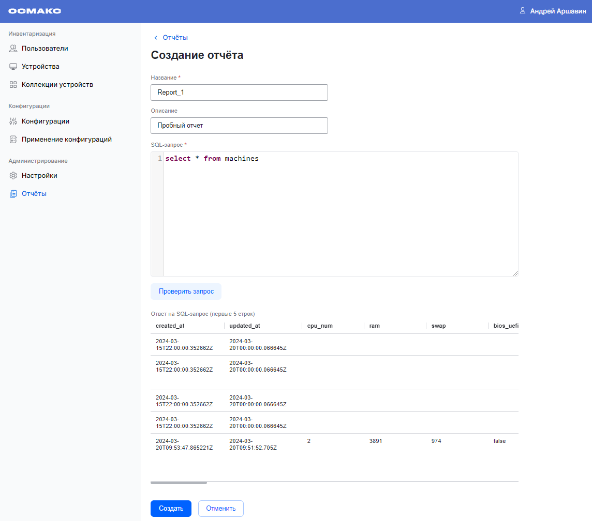Image resolution: width=592 pixels, height=521 pixels.
Task: Cancel report creation with Отменить
Action: [x=220, y=509]
